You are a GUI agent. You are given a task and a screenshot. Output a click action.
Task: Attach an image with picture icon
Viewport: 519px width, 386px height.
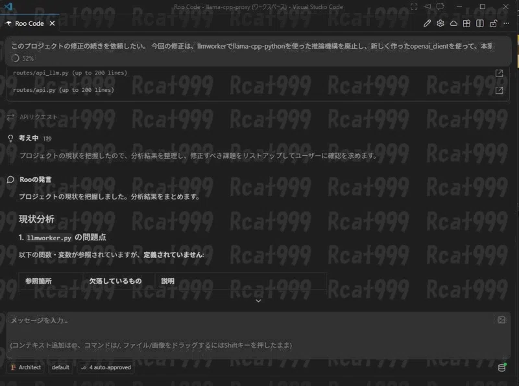tap(501, 320)
